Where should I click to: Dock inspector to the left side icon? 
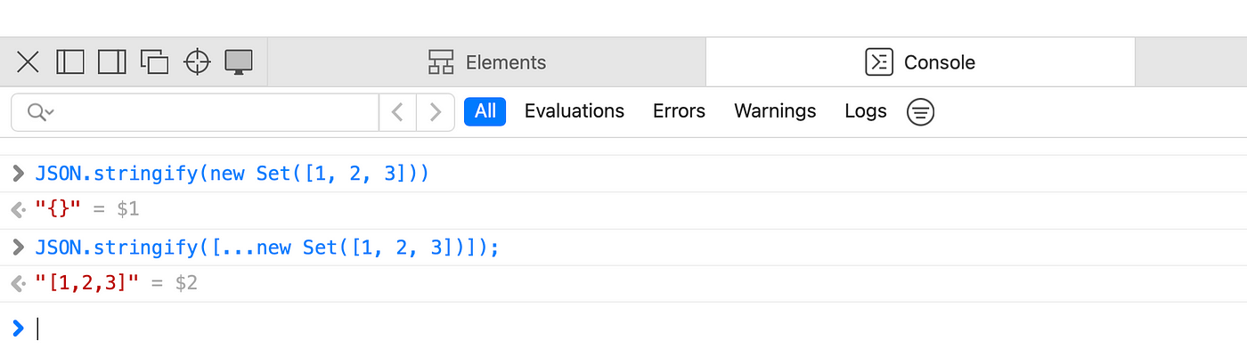coord(70,61)
